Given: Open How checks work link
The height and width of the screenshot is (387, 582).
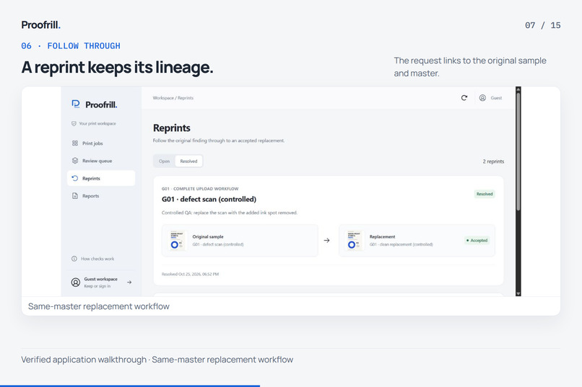Looking at the screenshot, I should [x=97, y=259].
